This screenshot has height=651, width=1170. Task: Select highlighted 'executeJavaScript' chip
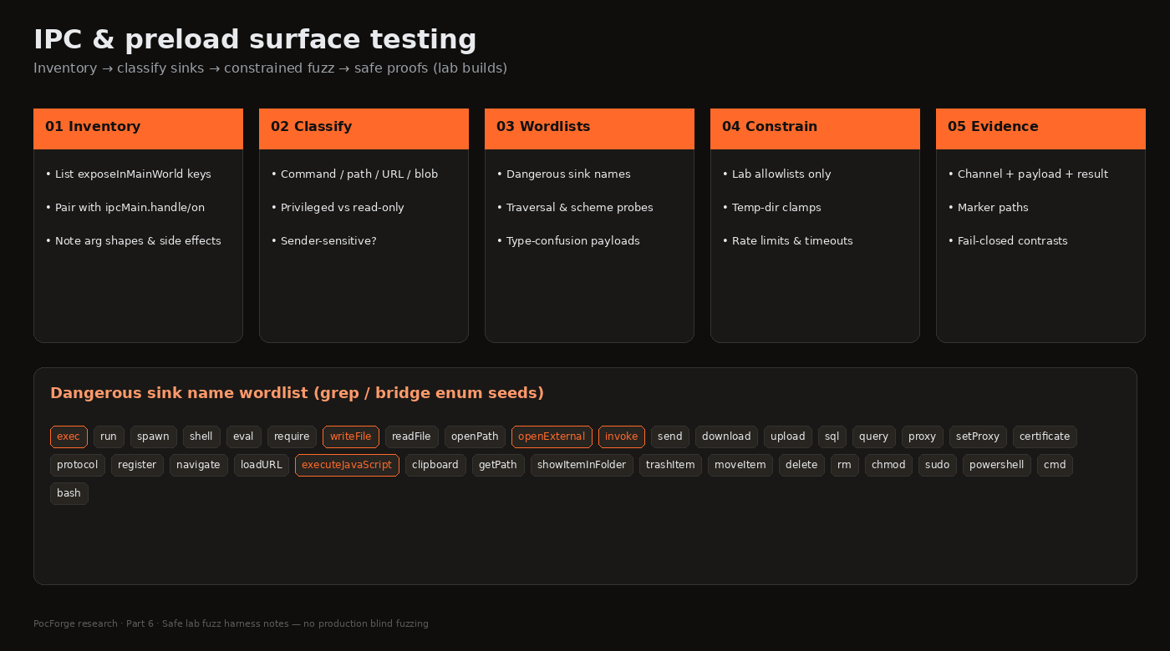347,465
